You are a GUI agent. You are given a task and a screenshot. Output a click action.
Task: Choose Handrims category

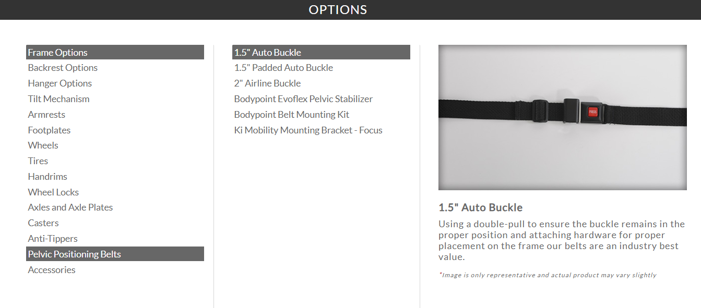(47, 177)
